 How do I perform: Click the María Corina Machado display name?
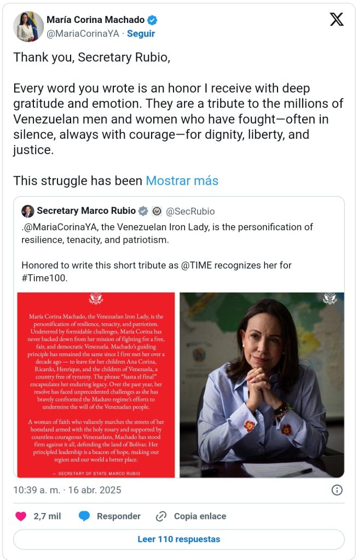pos(95,20)
